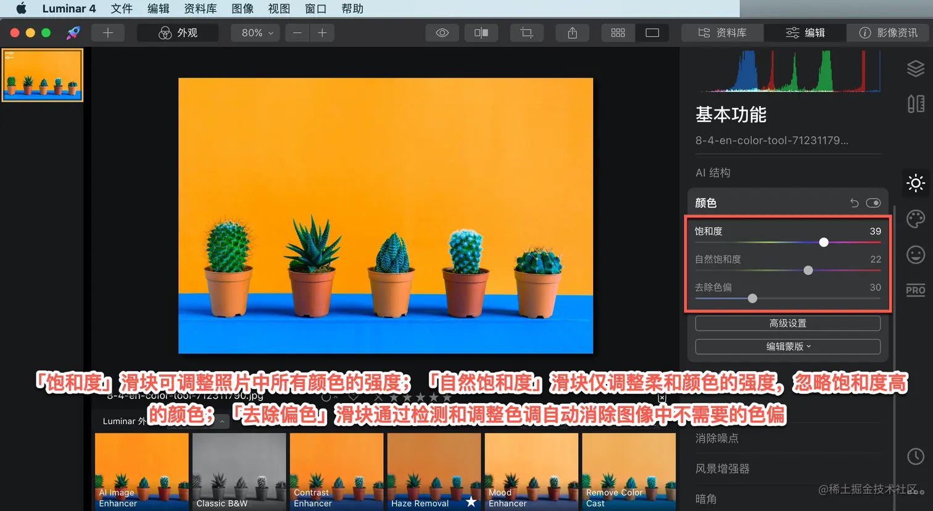Screen dimensions: 933x511
Task: Select the Essentials sun icon
Action: (x=916, y=183)
